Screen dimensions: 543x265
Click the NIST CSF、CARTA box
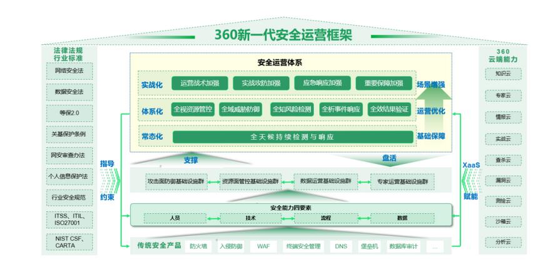[69, 241]
